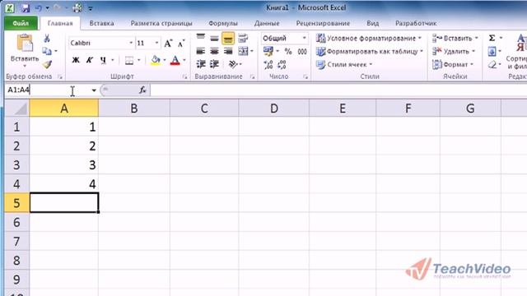The width and height of the screenshot is (527, 296).
Task: Expand the Name Box dropdown arrow
Action: (x=94, y=90)
